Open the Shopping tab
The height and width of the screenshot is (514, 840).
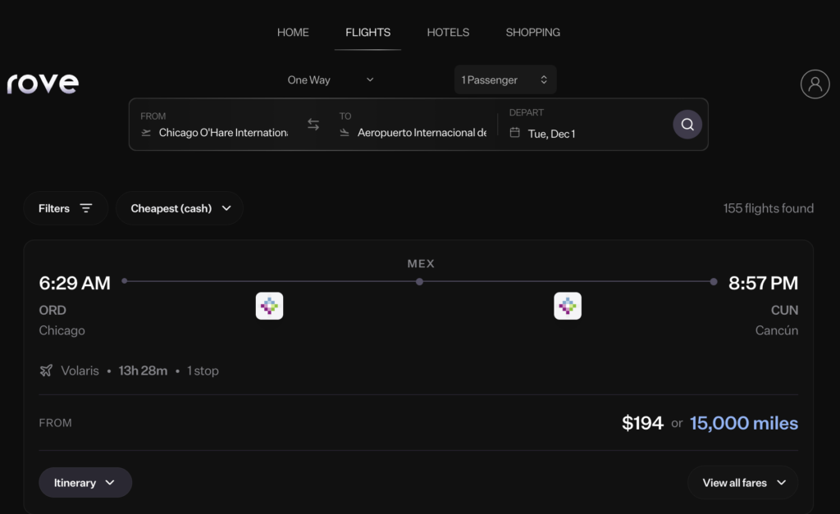[533, 32]
